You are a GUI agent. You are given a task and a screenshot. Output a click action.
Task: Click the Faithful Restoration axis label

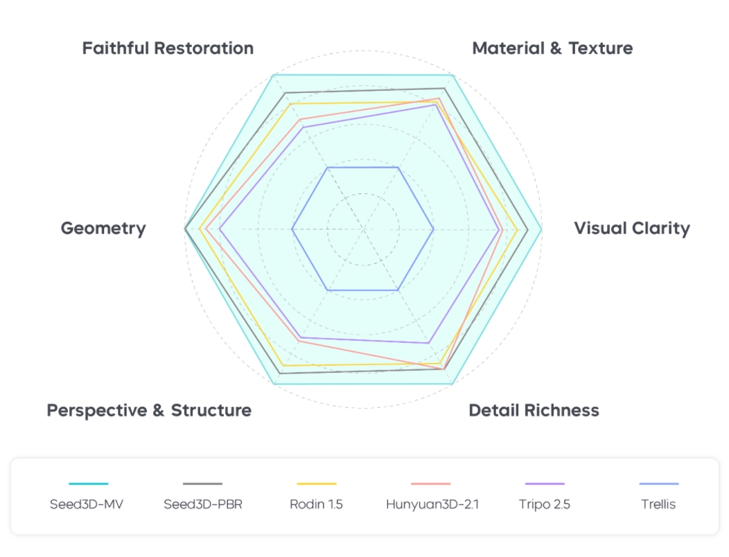coord(168,48)
